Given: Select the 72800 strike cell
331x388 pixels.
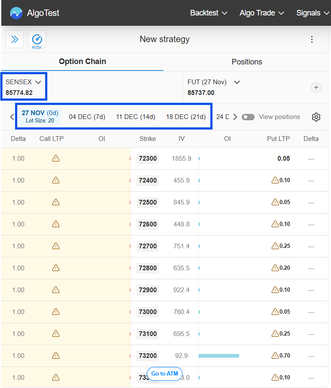Looking at the screenshot, I should (x=148, y=268).
